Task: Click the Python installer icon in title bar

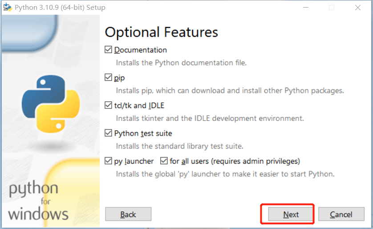Action: pyautogui.click(x=8, y=8)
